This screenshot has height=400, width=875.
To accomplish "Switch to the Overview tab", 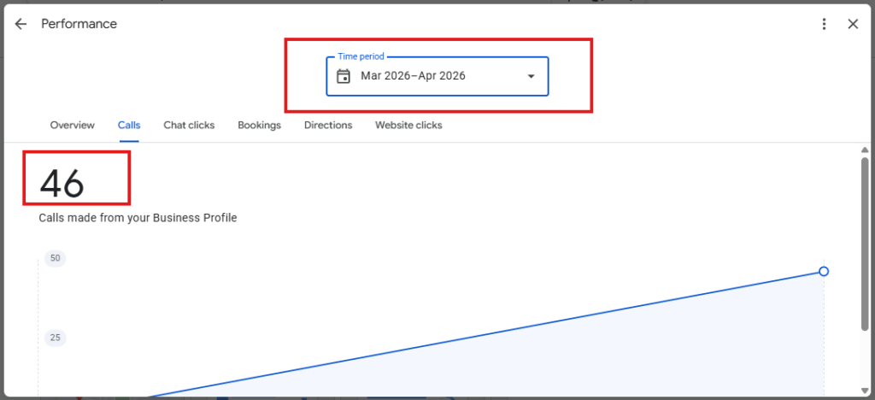I will pyautogui.click(x=73, y=125).
